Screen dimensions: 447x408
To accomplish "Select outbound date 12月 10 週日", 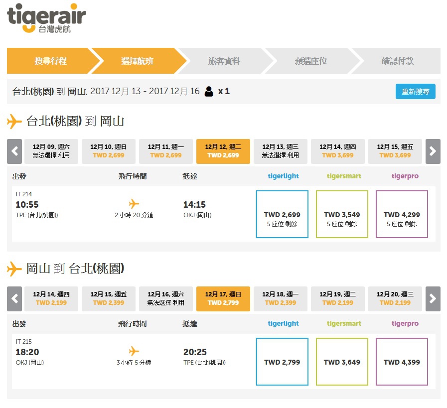I will click(109, 151).
